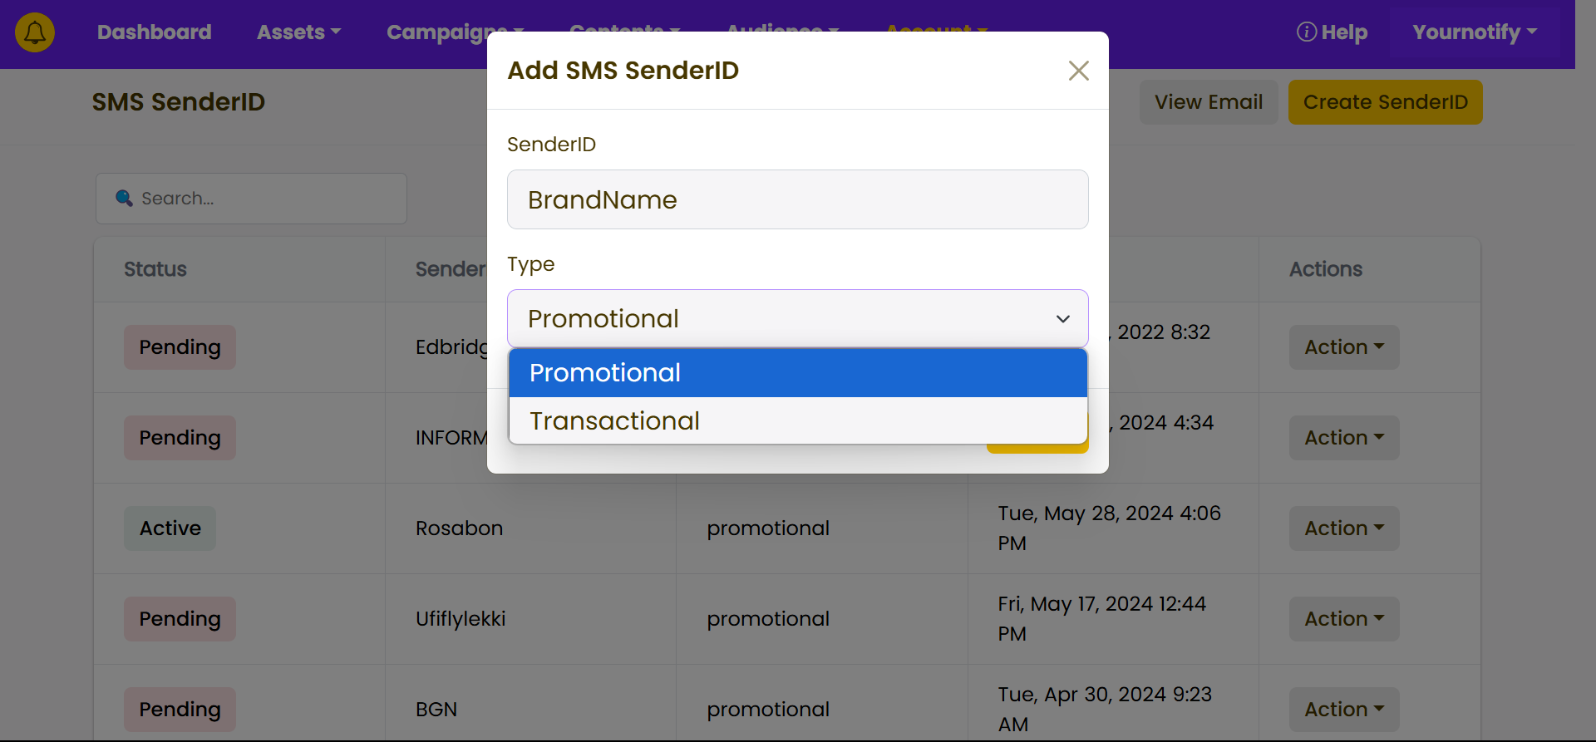Viewport: 1596px width, 742px height.
Task: Click the Help info icon
Action: point(1306,32)
